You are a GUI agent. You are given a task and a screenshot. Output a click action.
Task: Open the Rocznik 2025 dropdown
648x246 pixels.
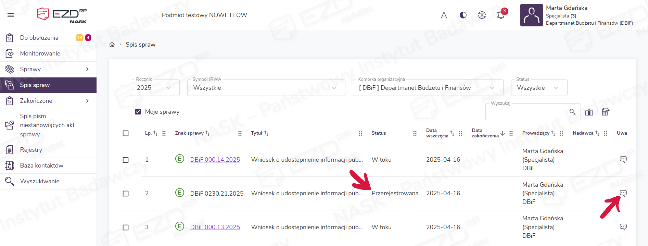click(x=155, y=88)
